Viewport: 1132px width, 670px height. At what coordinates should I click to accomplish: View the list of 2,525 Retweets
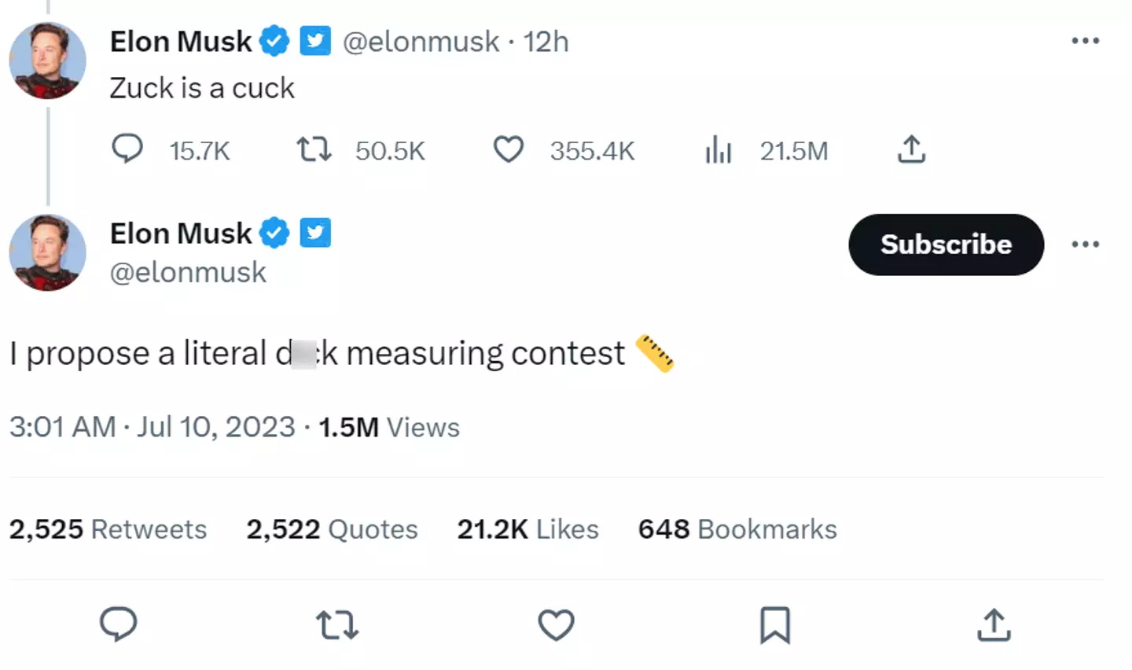(108, 529)
